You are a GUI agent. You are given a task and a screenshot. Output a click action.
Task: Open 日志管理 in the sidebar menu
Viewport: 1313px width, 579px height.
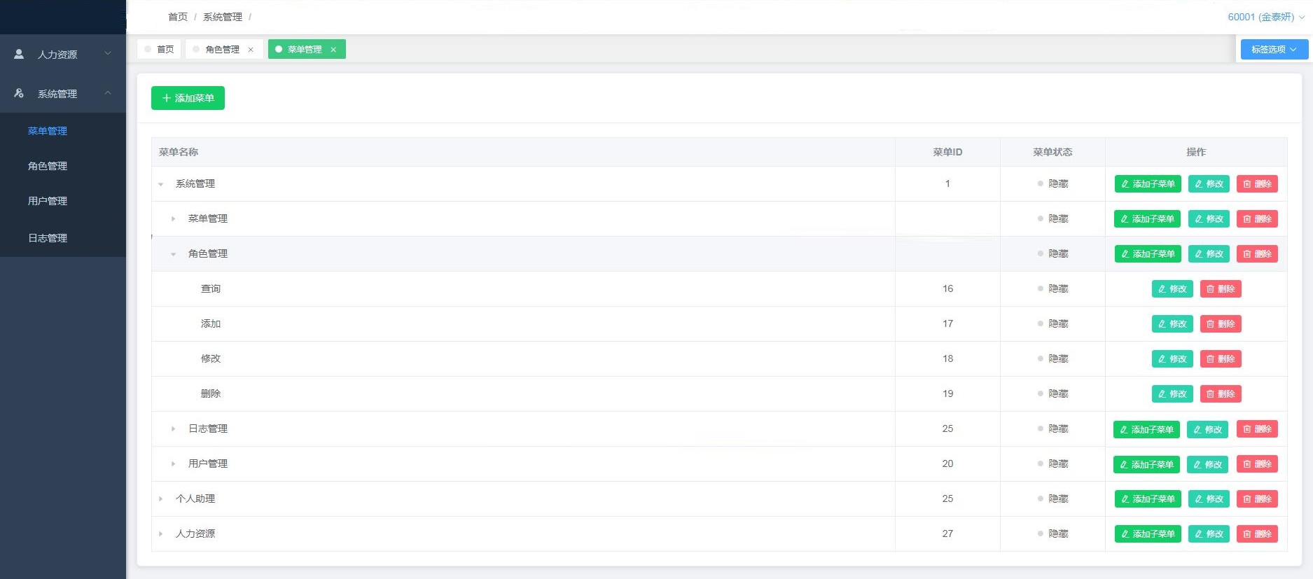[x=48, y=238]
